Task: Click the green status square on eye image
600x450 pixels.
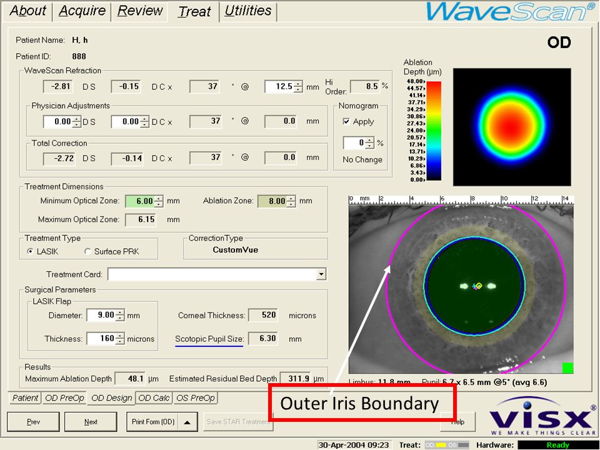Action: (x=568, y=367)
